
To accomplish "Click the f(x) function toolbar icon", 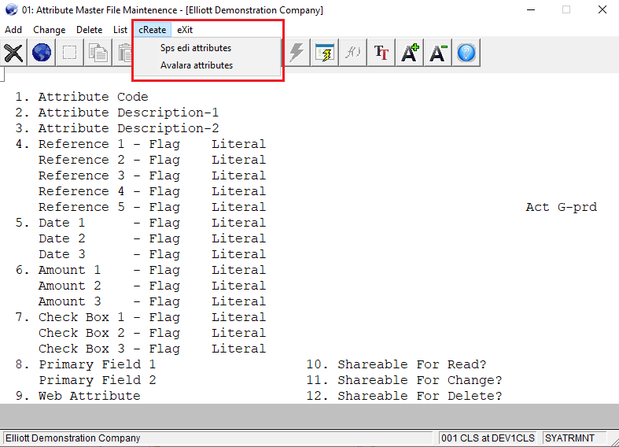I will [353, 53].
